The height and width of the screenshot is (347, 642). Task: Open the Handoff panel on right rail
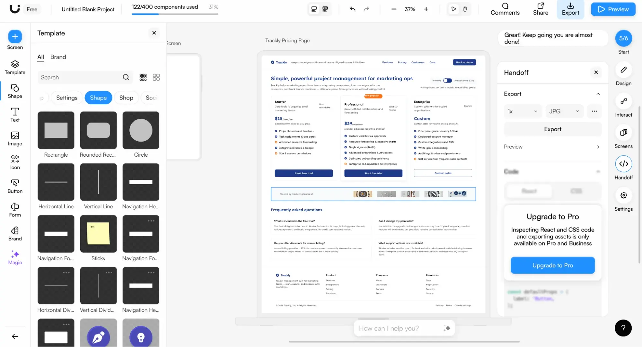[x=623, y=168]
